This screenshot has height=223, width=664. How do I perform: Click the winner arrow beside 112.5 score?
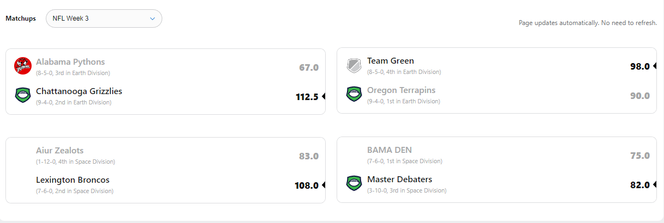point(323,96)
